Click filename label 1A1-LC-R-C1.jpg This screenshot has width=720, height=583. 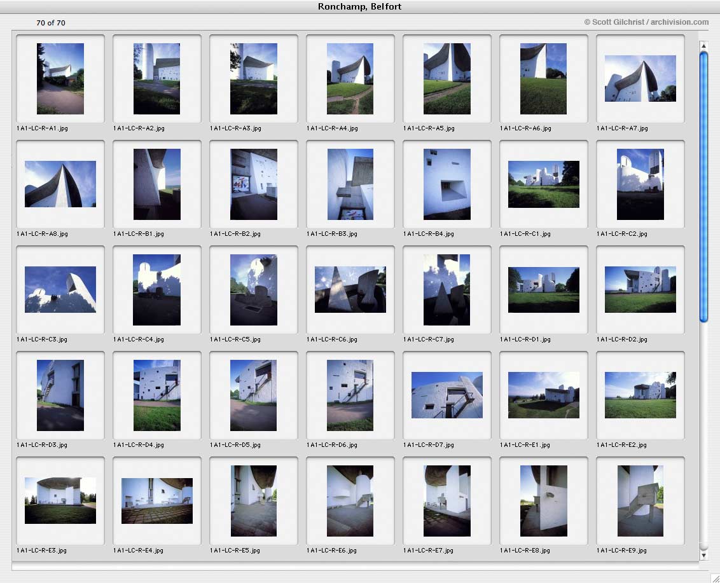[525, 234]
